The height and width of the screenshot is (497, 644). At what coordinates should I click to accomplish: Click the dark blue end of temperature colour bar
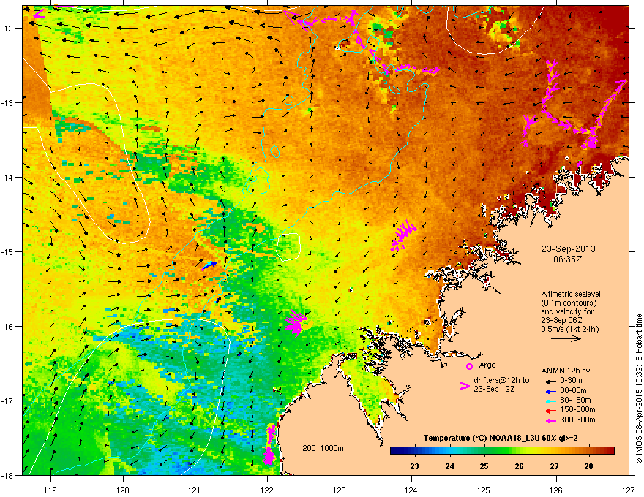(x=395, y=451)
